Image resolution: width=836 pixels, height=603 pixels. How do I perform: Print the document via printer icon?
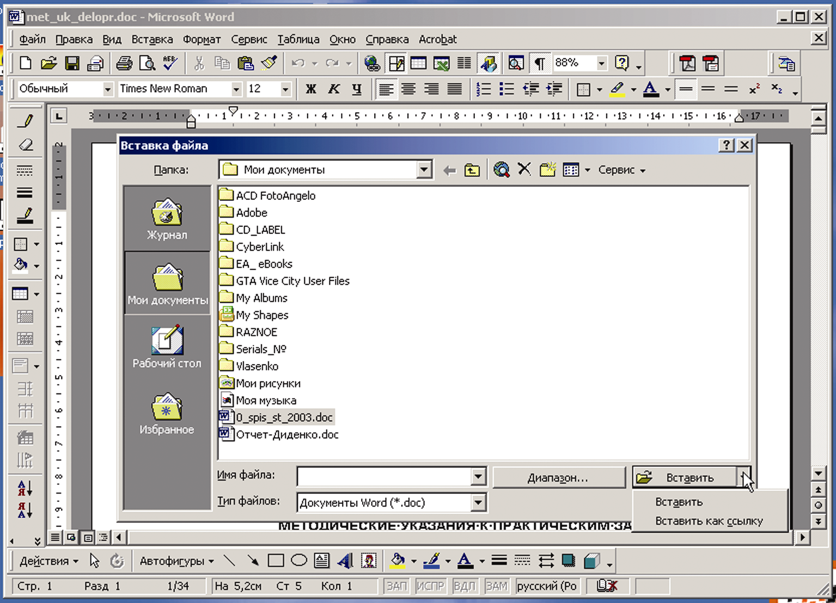click(124, 64)
